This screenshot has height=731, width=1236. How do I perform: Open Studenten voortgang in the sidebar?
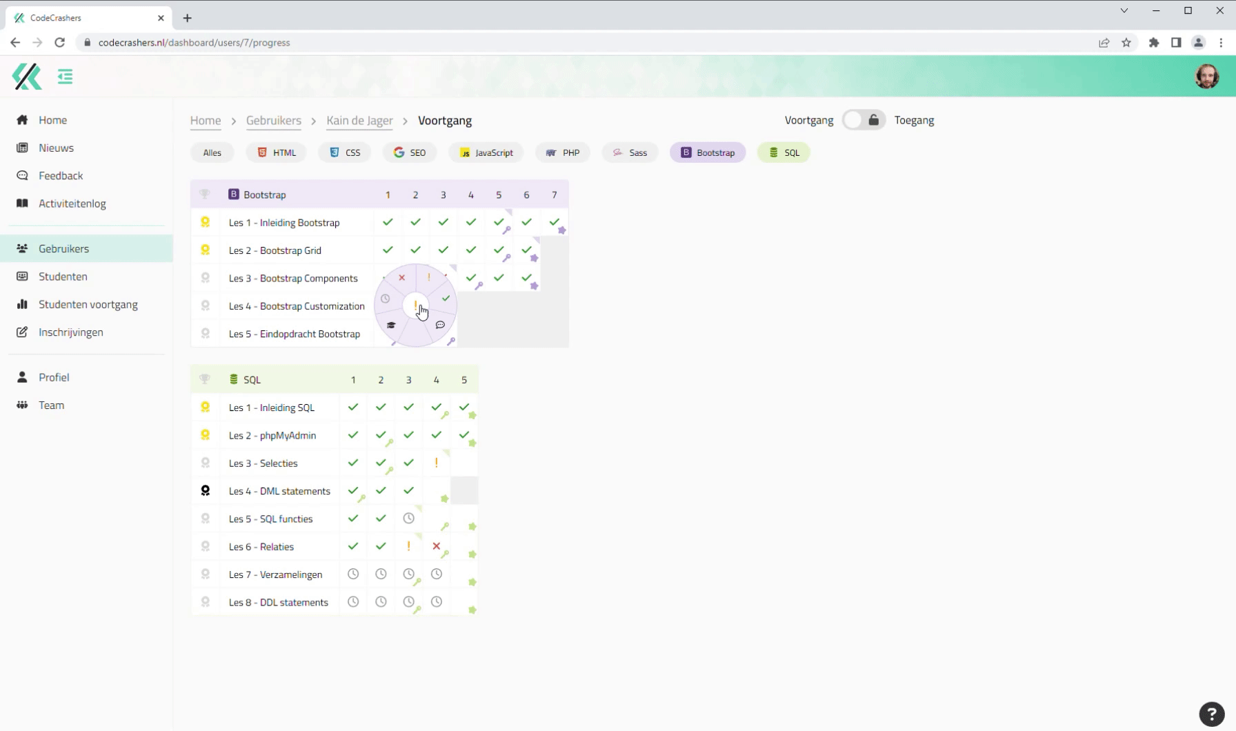click(88, 304)
